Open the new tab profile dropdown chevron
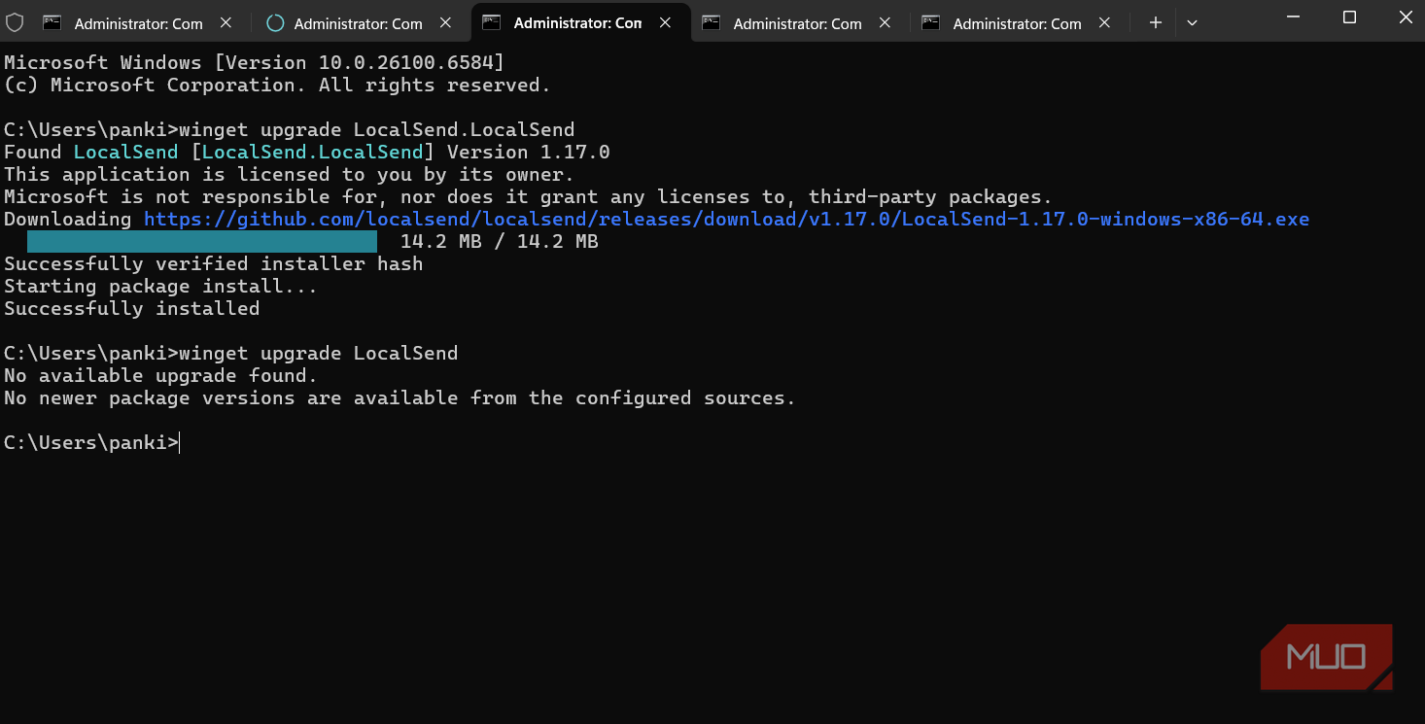Image resolution: width=1425 pixels, height=724 pixels. [1193, 22]
